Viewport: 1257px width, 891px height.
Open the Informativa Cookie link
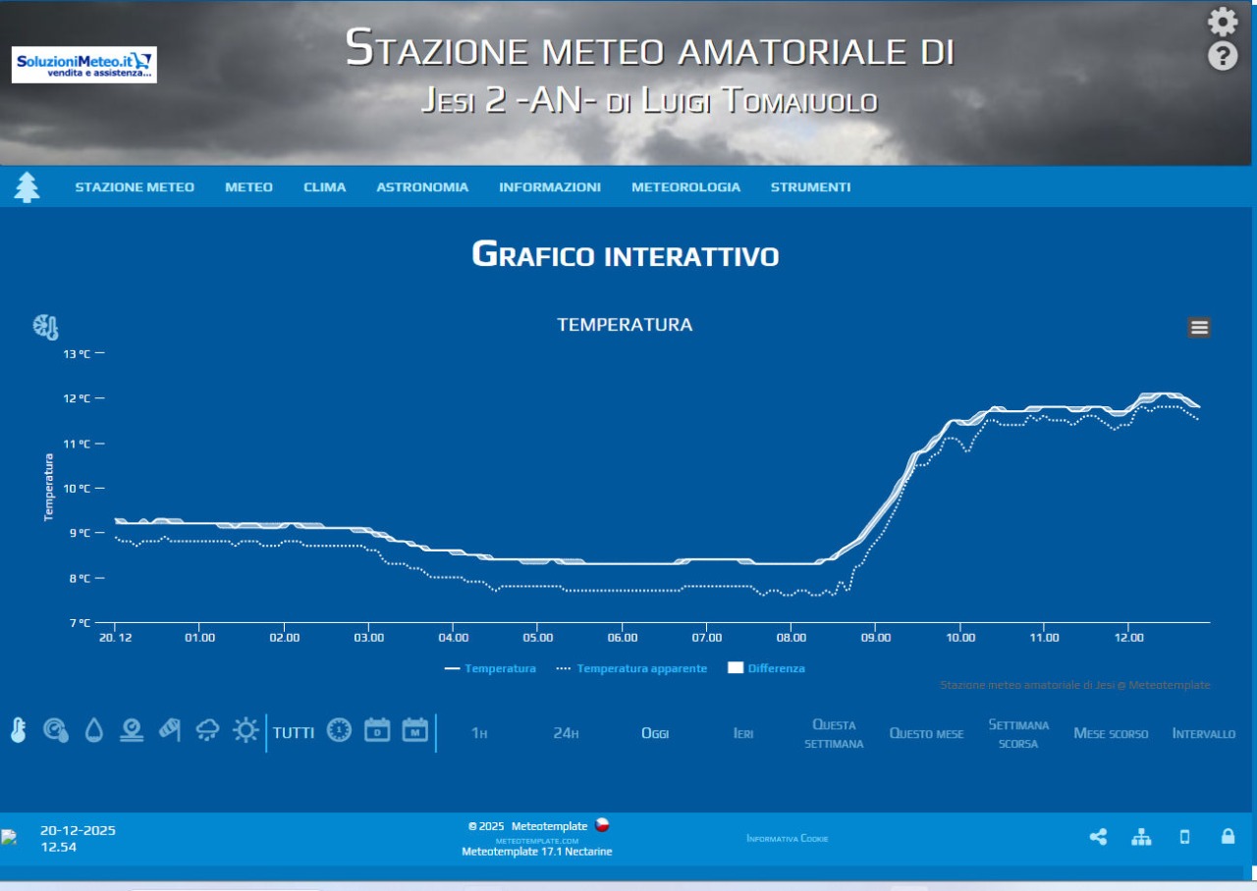click(x=787, y=839)
